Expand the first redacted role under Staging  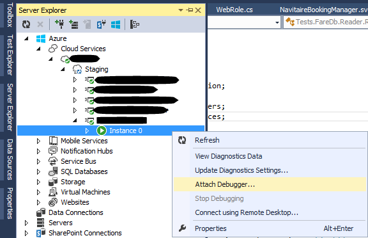pyautogui.click(x=75, y=79)
